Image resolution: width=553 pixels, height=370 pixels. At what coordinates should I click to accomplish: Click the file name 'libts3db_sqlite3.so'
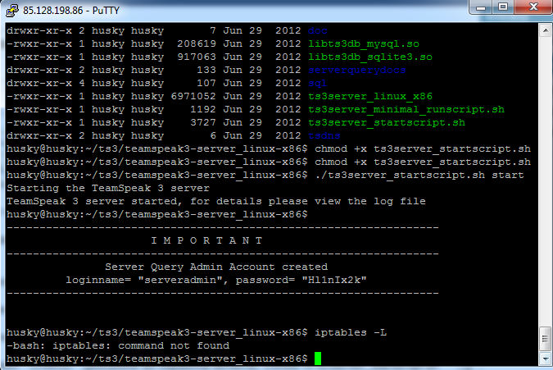370,57
